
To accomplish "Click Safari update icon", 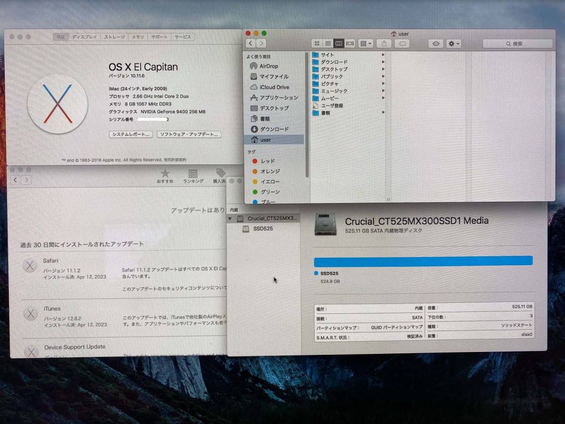I will pyautogui.click(x=30, y=266).
